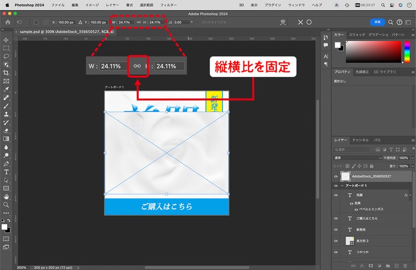This screenshot has height=270, width=416.
Task: Hide the AdobeStock_356650527 layer
Action: point(336,176)
